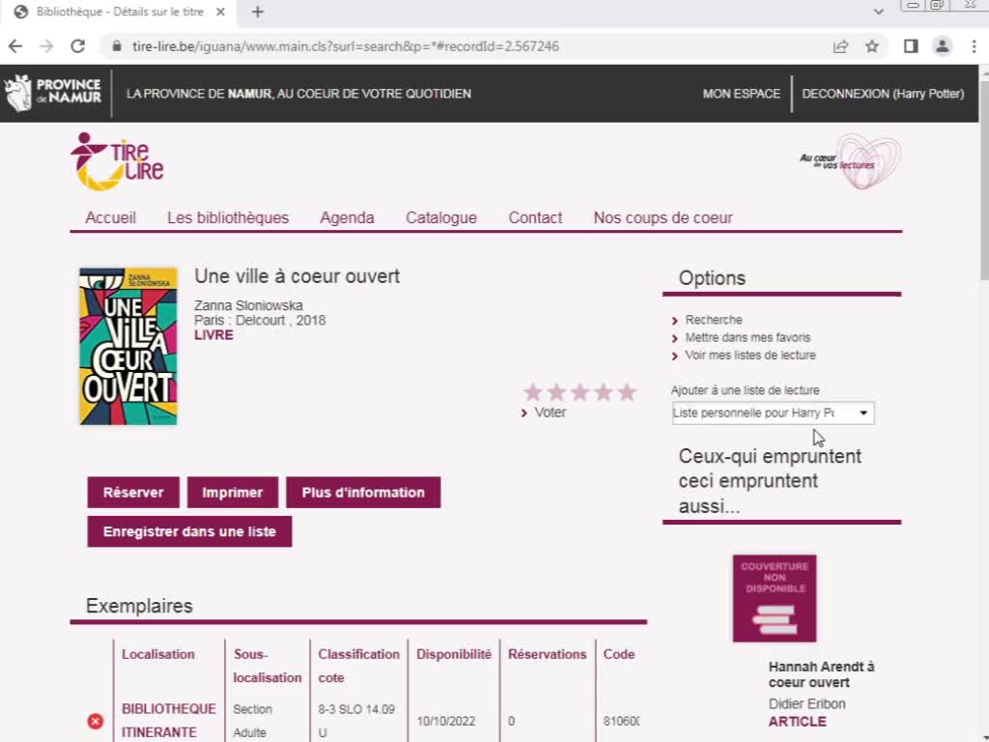Open the Contact menu item
Image resolution: width=989 pixels, height=742 pixels.
(x=535, y=217)
